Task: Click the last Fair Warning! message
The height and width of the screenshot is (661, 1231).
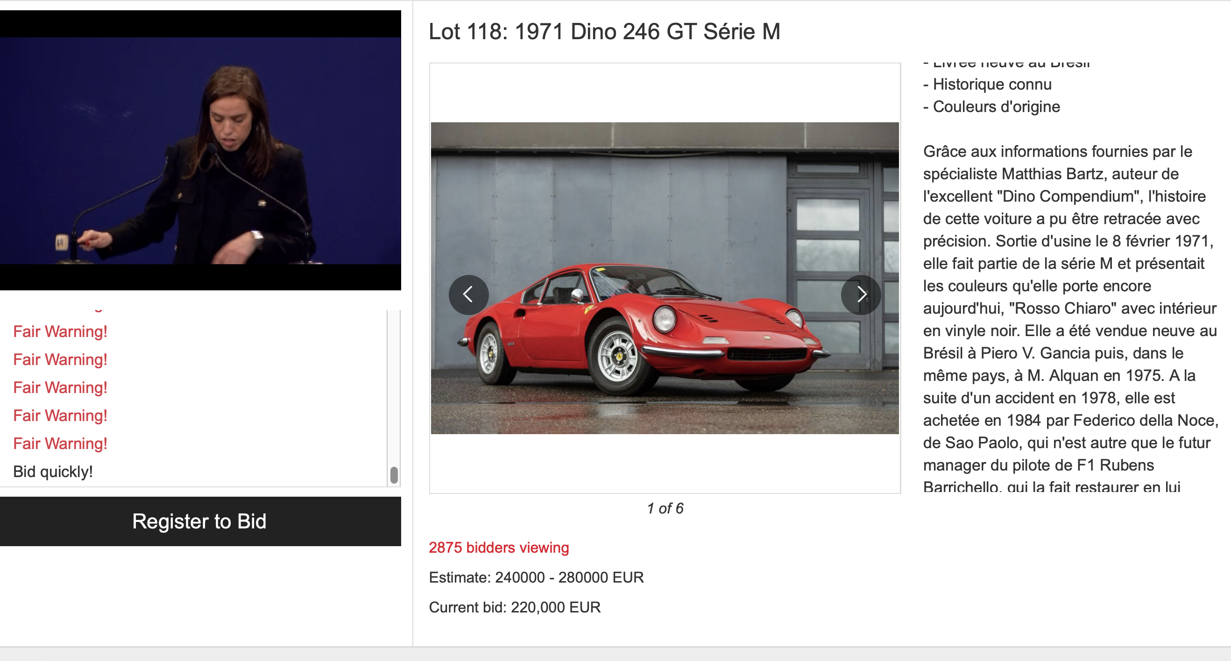Action: [60, 443]
